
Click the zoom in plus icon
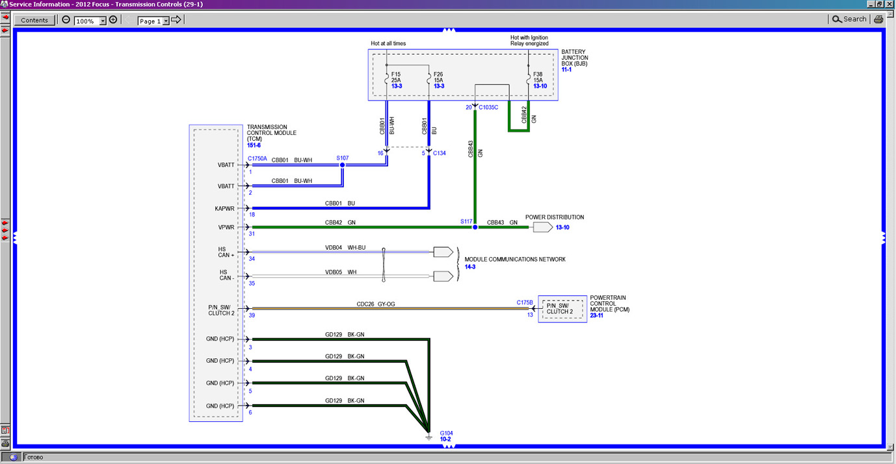(x=113, y=19)
